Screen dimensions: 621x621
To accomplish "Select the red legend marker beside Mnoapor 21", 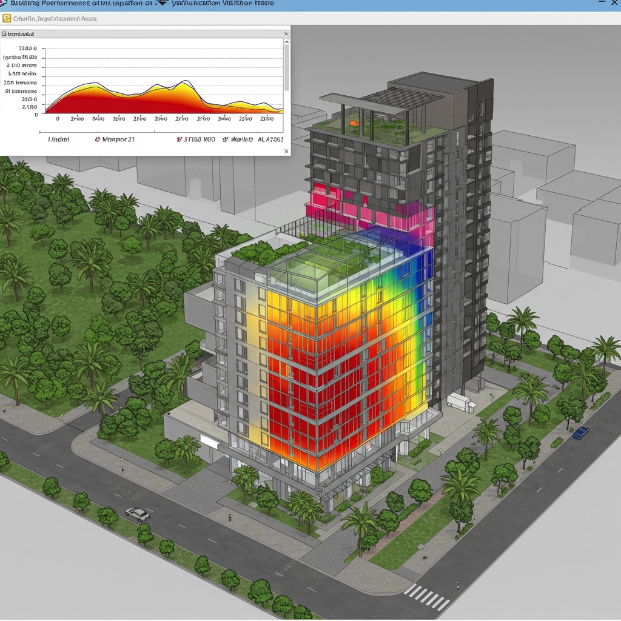I will (x=98, y=139).
